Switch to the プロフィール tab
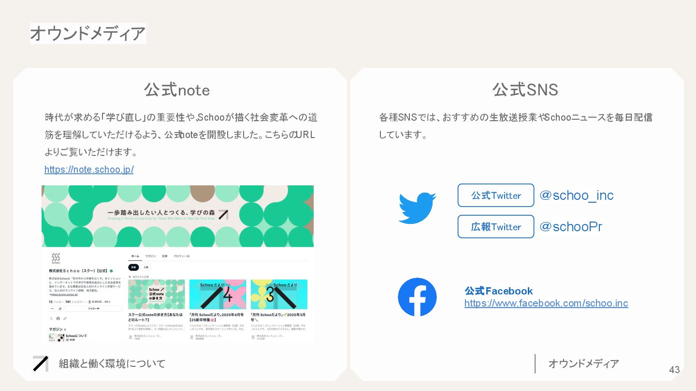This screenshot has width=696, height=391. click(182, 256)
